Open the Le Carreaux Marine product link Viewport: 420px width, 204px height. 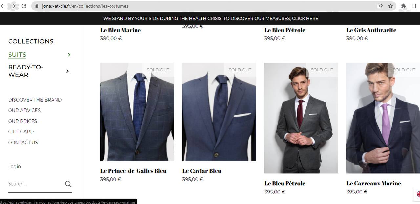click(x=373, y=183)
